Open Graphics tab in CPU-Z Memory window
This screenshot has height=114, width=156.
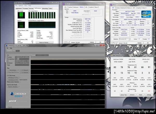point(91,7)
